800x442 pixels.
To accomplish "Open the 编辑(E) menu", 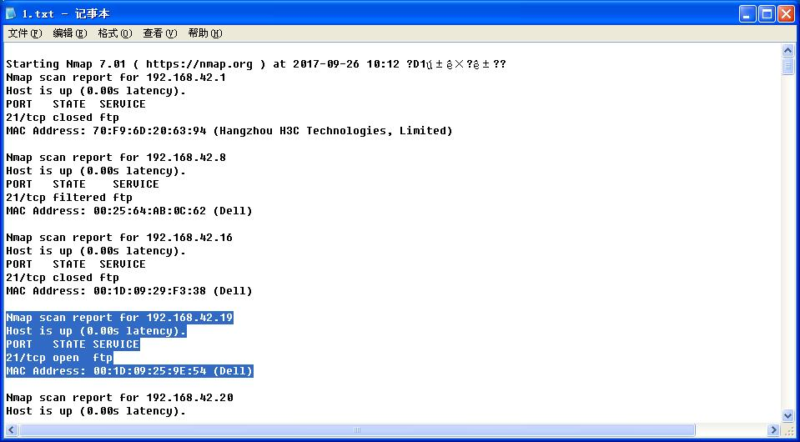I will click(70, 33).
